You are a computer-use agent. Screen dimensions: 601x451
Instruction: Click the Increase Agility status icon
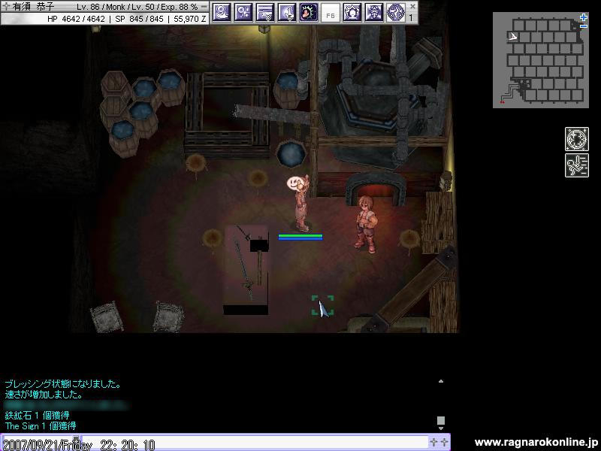pos(577,165)
